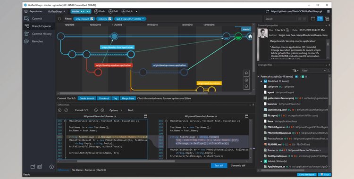354x179 pixels.
Task: Open the grouping dropdown in Changed files
Action: pyautogui.click(x=295, y=71)
